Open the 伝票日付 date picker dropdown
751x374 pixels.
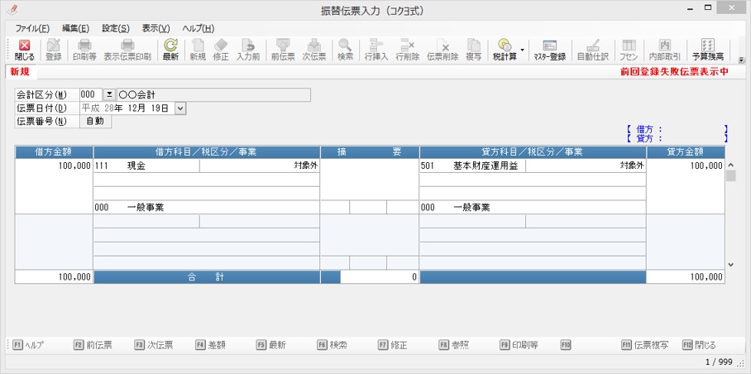pos(181,108)
